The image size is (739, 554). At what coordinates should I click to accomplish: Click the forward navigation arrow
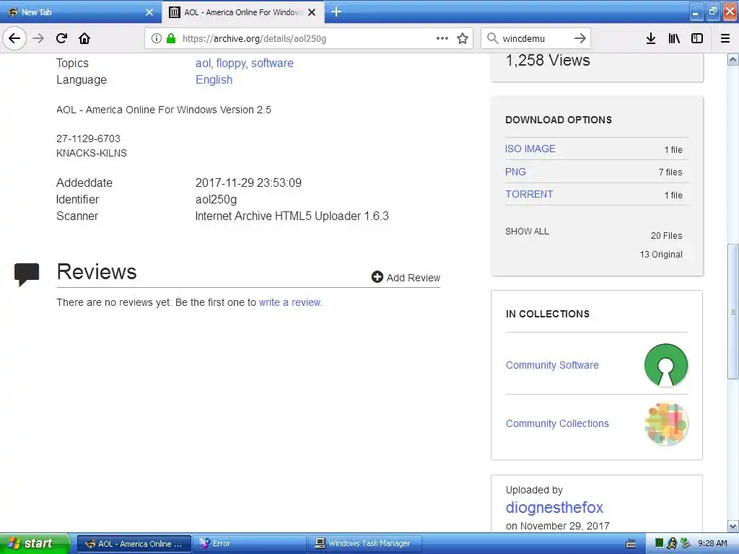coord(38,38)
